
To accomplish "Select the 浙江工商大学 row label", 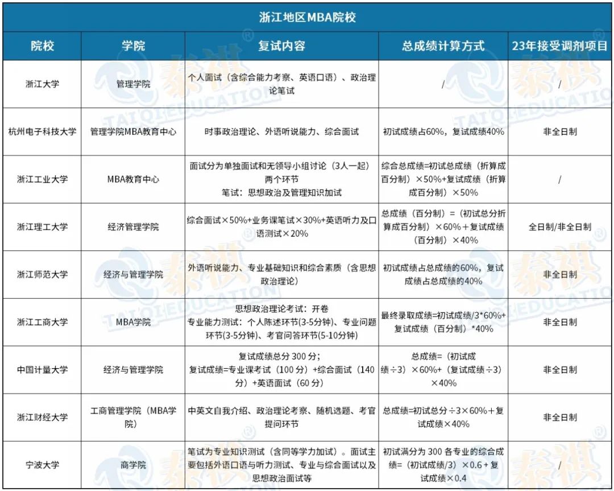I will click(42, 322).
